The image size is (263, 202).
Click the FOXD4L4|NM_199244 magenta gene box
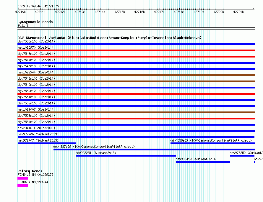coord(23,185)
